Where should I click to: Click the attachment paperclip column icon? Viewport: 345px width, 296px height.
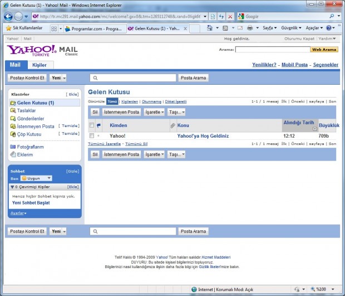coord(173,125)
